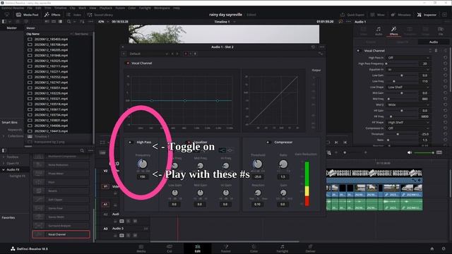Toggle the Equalizer section
Viewport: 452px width, 254px height.
pyautogui.click(x=189, y=143)
